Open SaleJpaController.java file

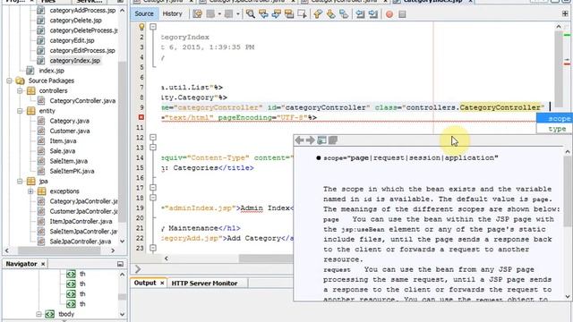81,241
